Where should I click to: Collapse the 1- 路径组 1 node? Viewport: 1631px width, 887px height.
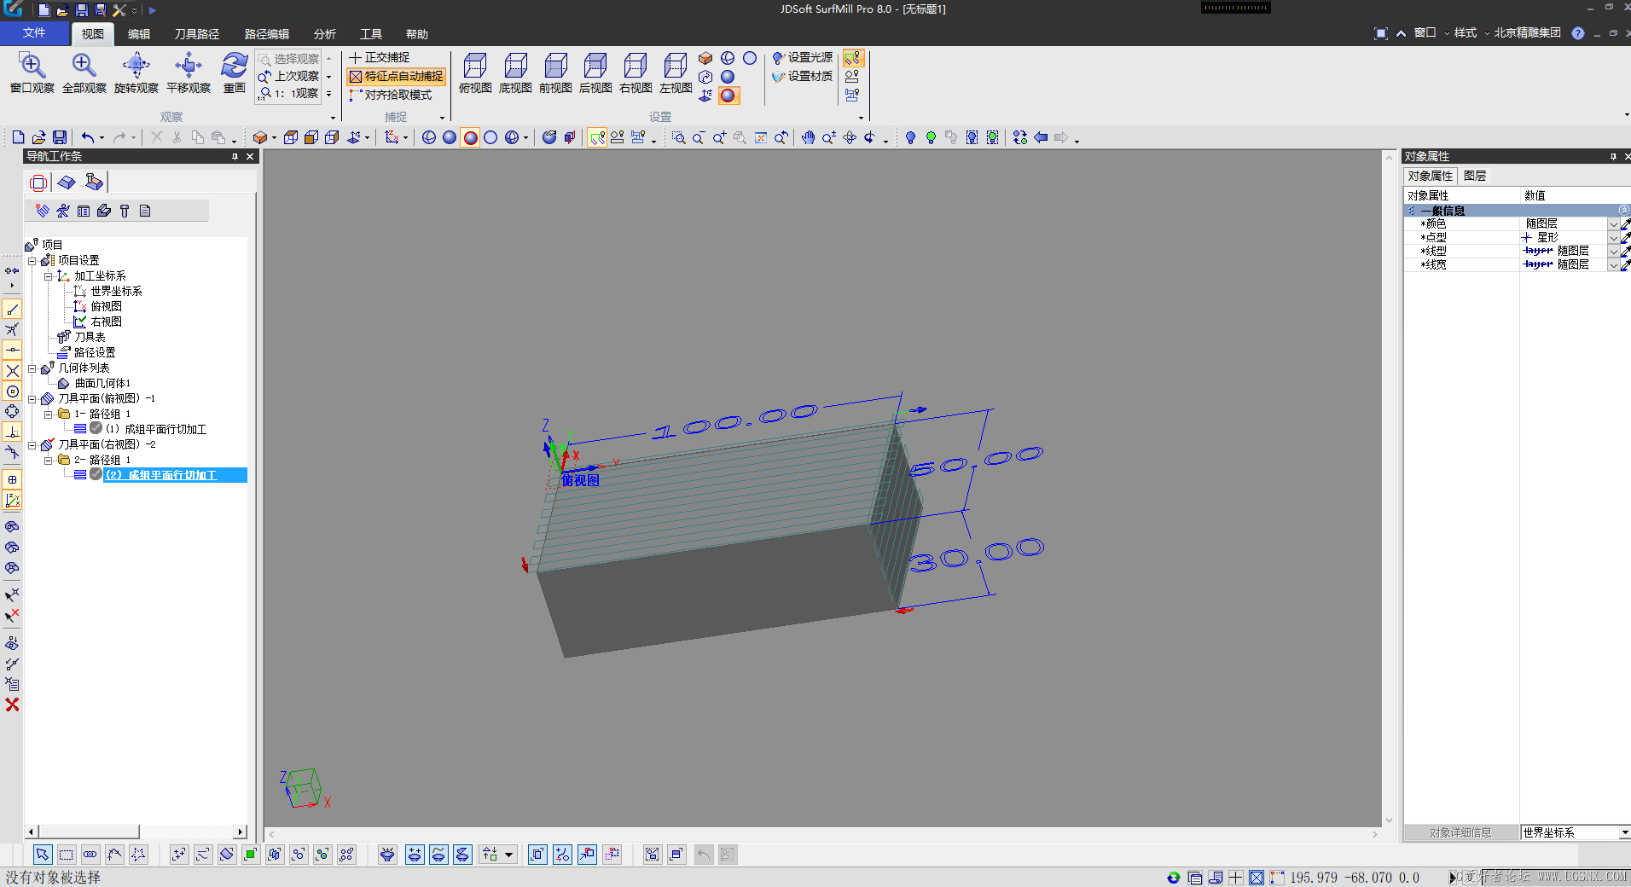click(x=49, y=415)
